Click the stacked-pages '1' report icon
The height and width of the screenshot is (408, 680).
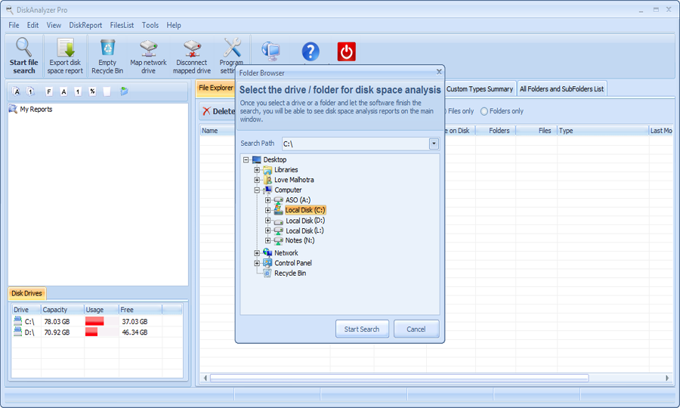(x=30, y=91)
